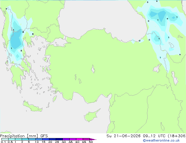186x143 pixels.
Task: Click the above-50 arrow tip of legend
Action: tap(93, 139)
